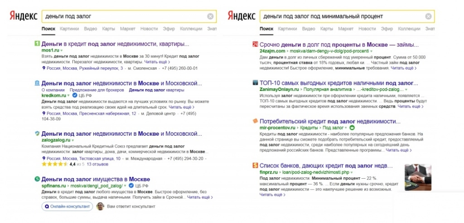
Task: Click the green badge next to mir-procentov.ru breadcrumb
Action: point(352,128)
